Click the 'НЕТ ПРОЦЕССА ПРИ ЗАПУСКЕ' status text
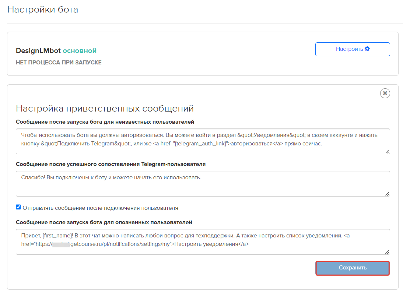 (x=59, y=63)
